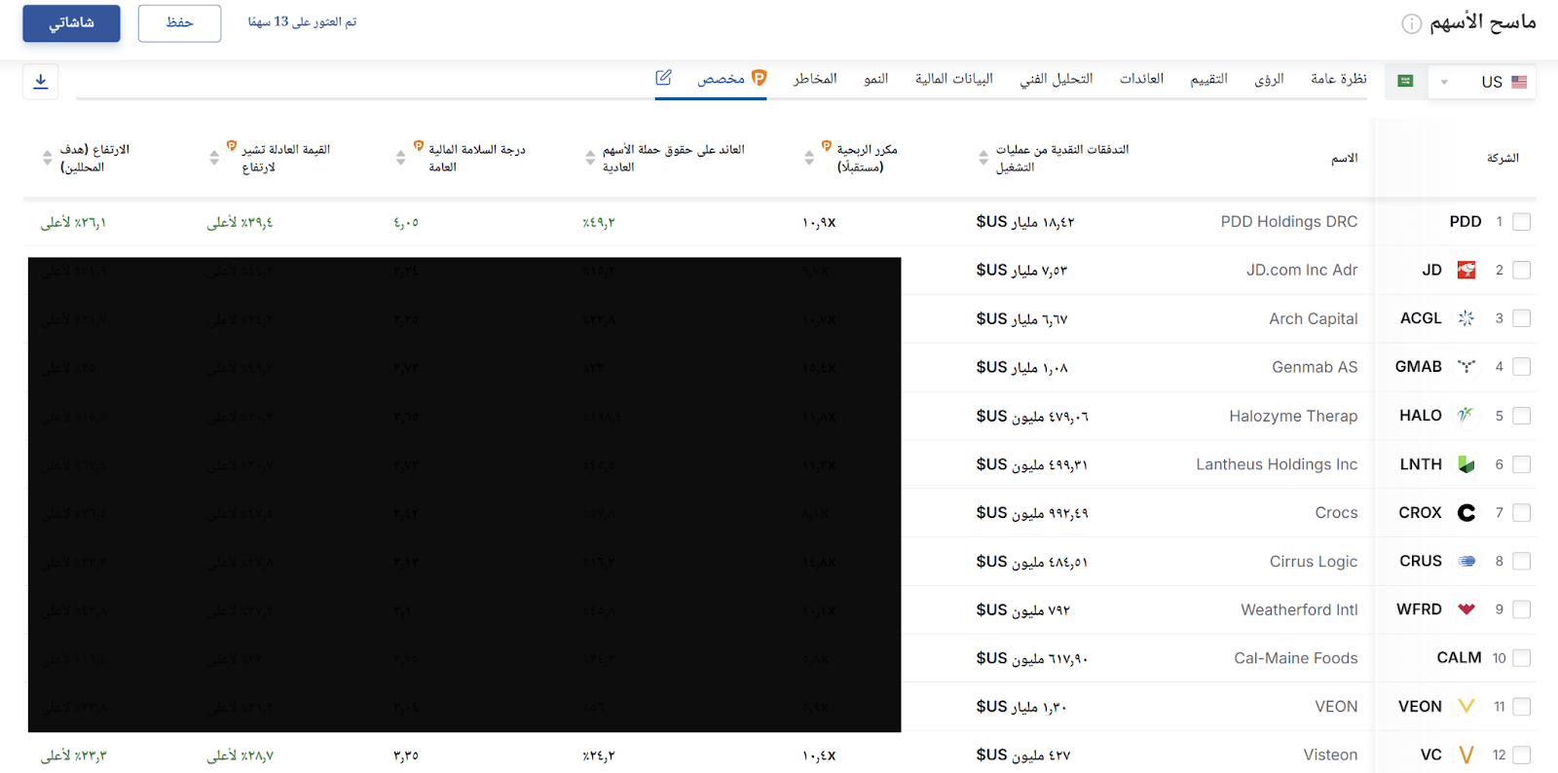Screen dimensions: 1558x773
Task: Click the Visteon company name
Action: point(1330,755)
